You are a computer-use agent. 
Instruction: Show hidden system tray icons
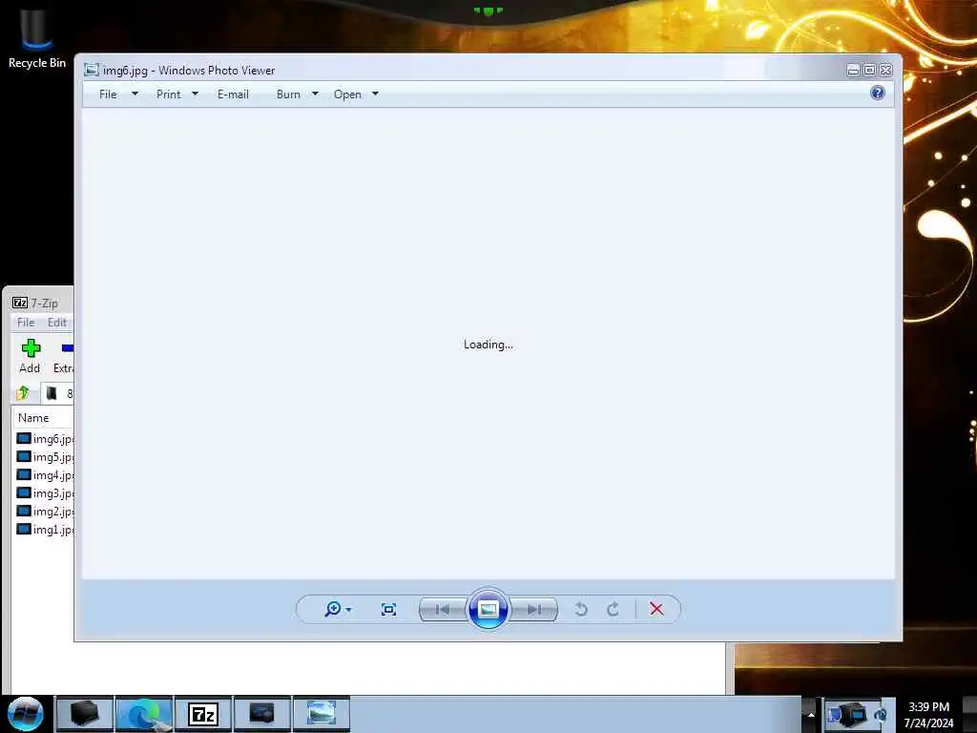pyautogui.click(x=811, y=714)
